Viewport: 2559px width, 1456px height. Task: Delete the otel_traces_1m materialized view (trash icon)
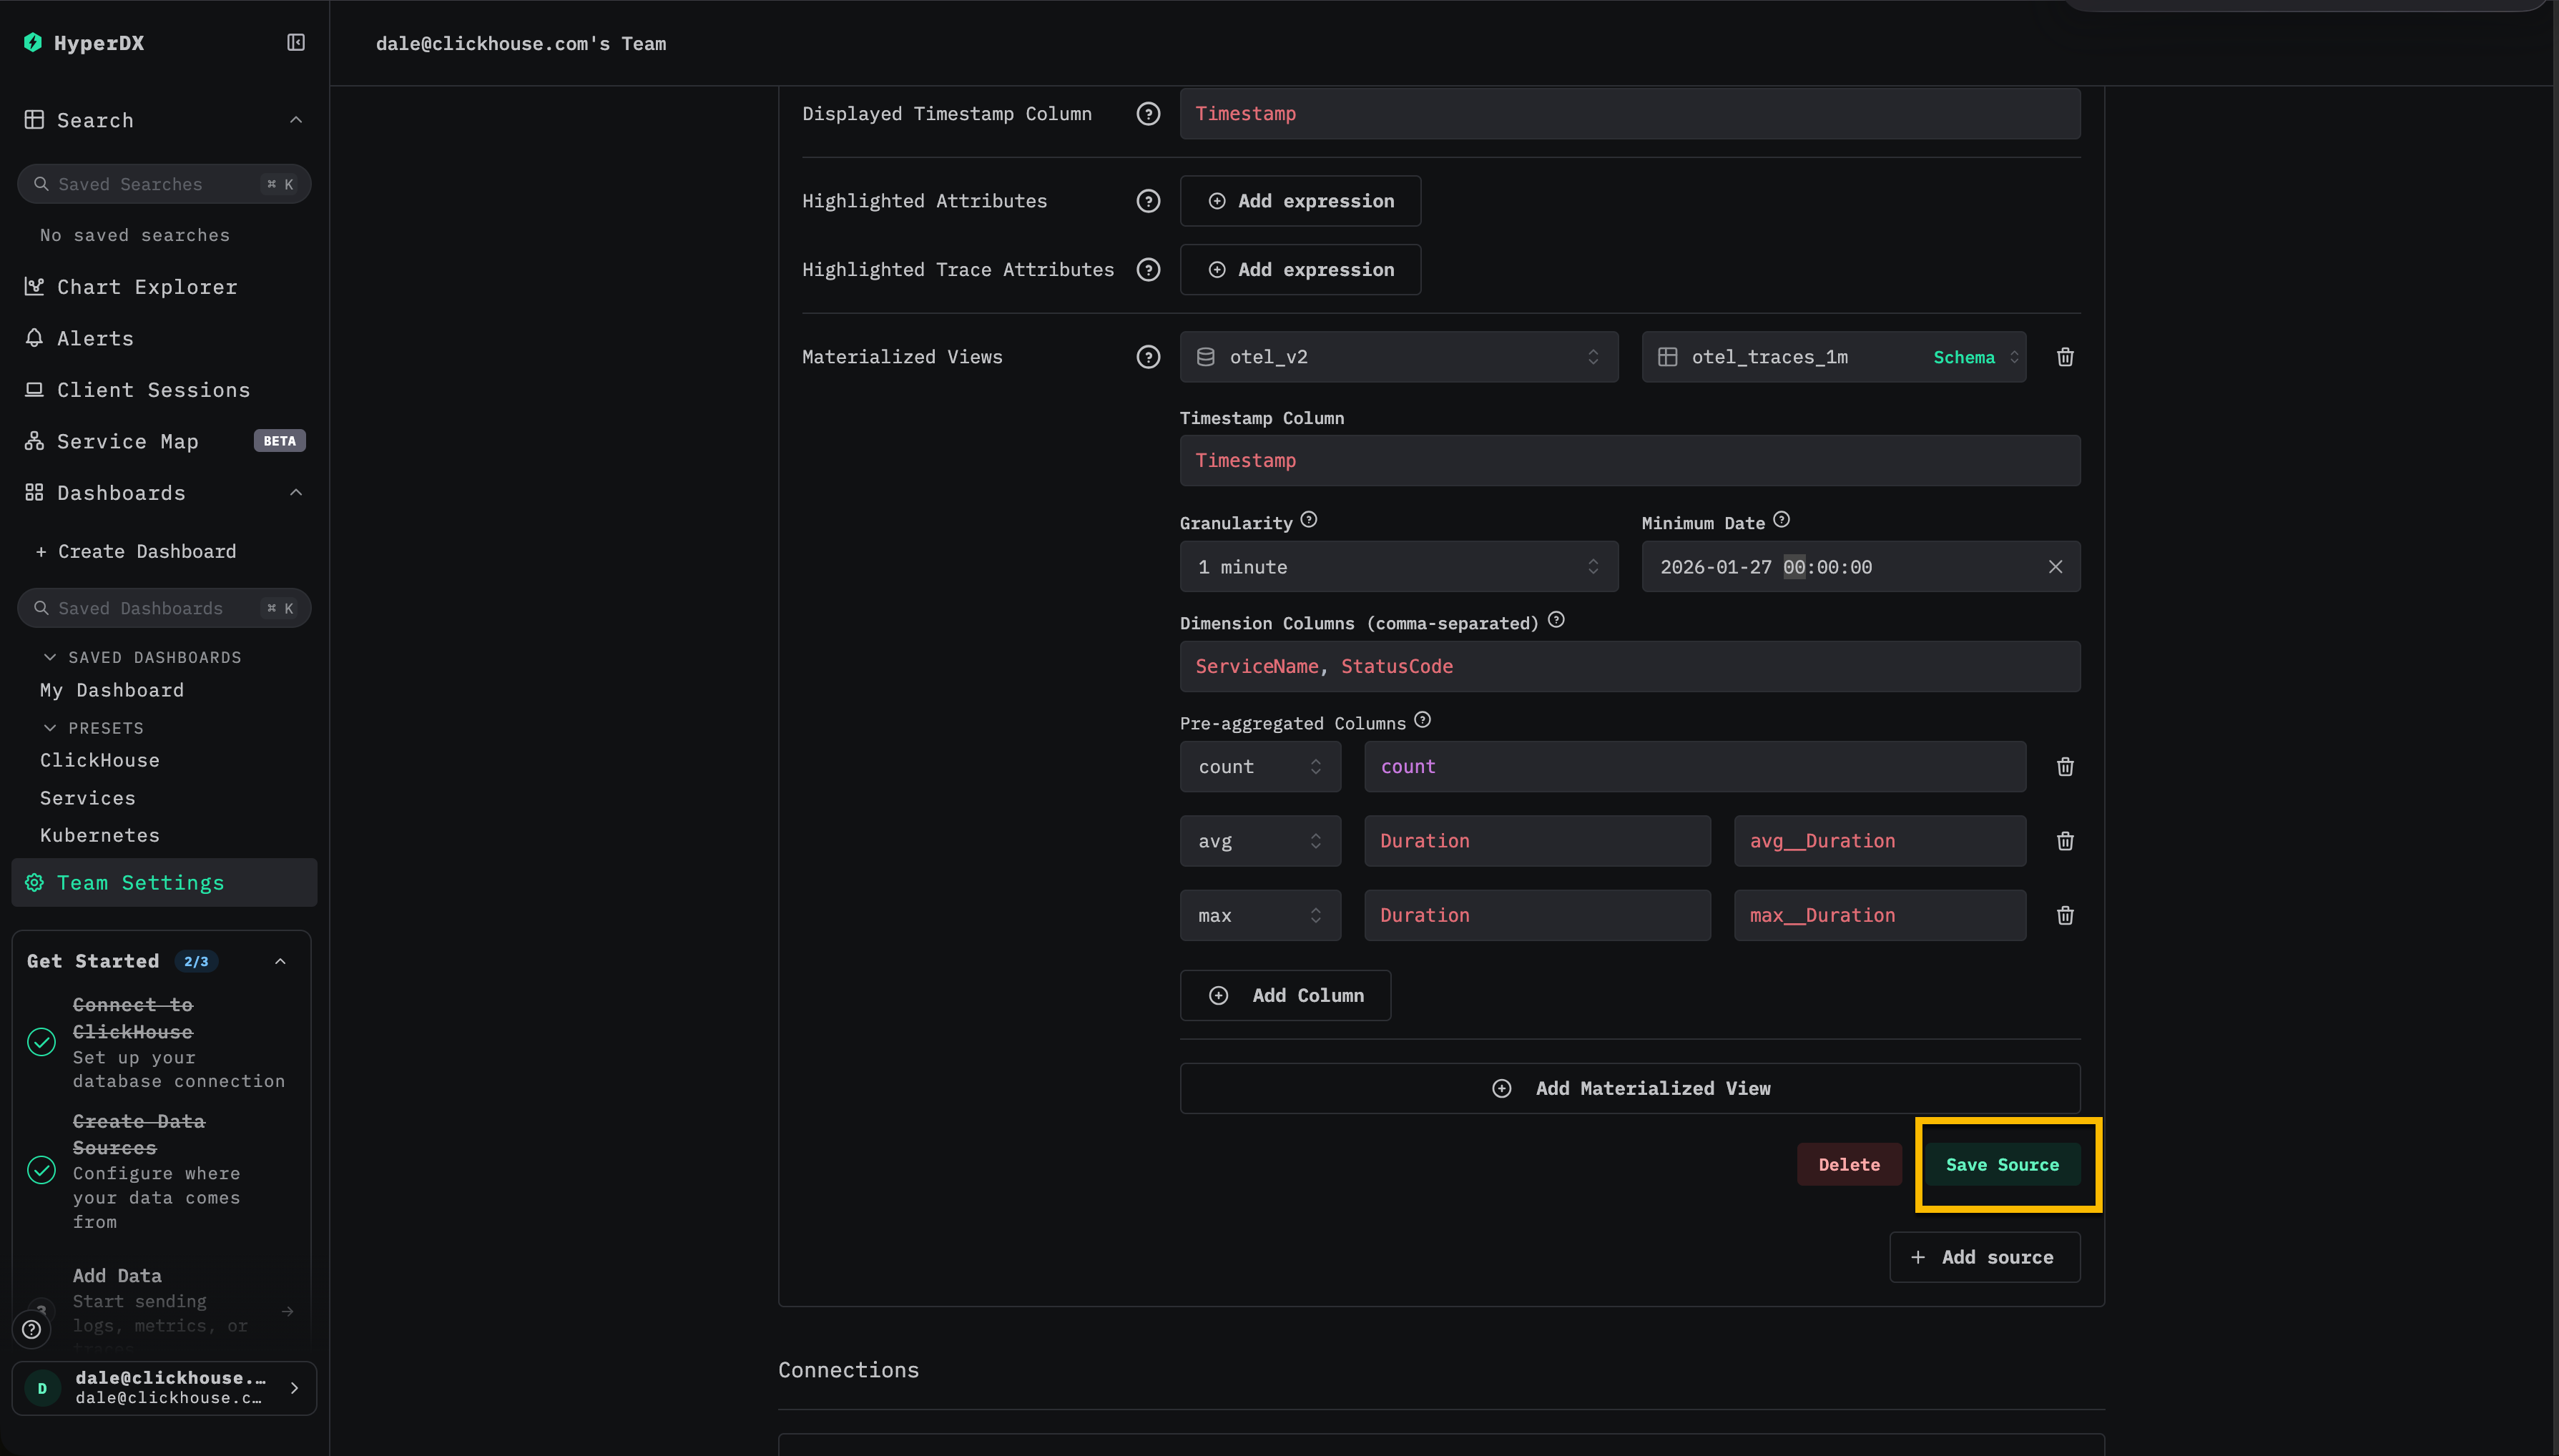coord(2065,357)
